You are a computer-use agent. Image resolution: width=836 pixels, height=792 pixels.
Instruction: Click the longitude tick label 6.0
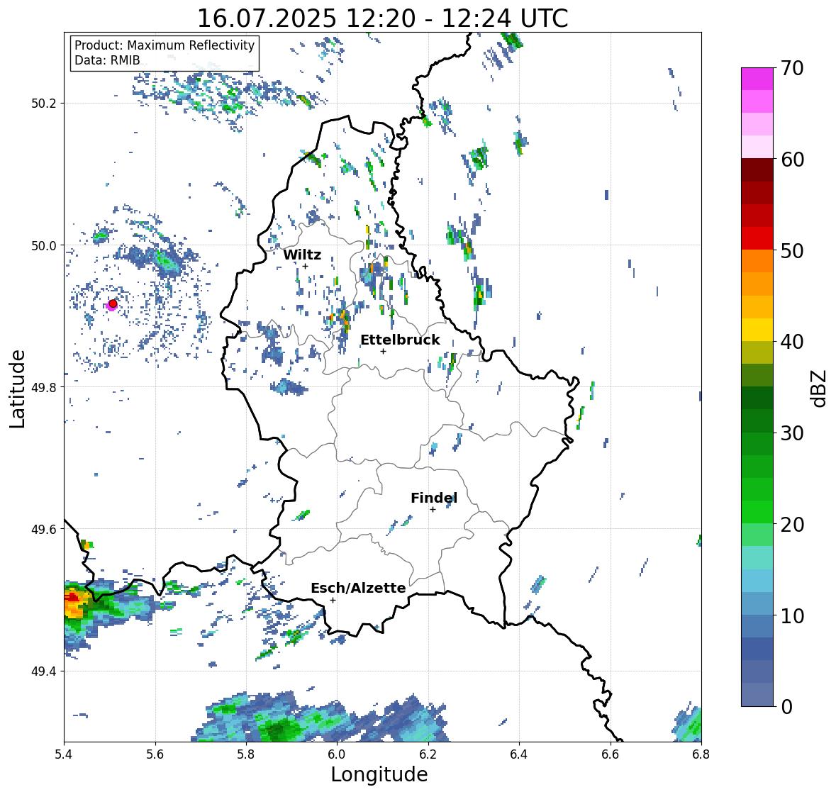[x=337, y=754]
